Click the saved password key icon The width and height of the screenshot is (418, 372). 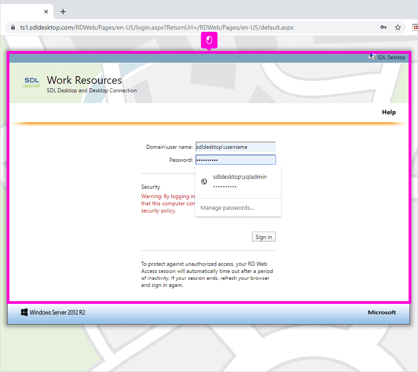coord(384,27)
